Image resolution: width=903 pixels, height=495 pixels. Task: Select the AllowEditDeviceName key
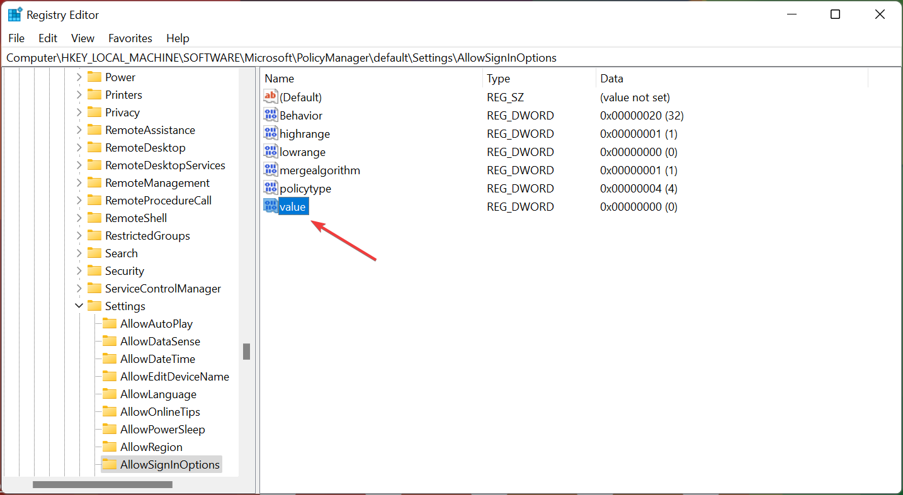[174, 376]
